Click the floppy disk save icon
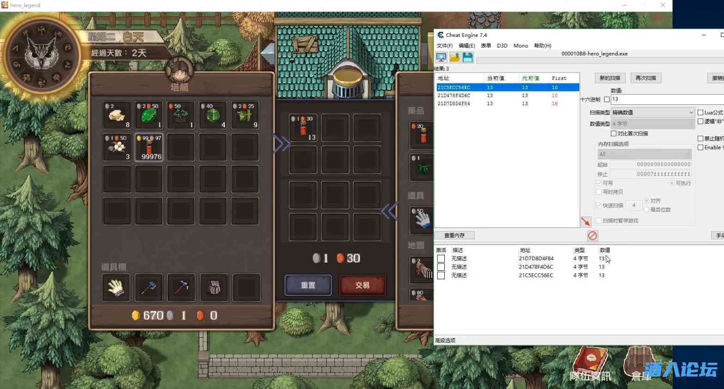The height and width of the screenshot is (389, 724). pyautogui.click(x=467, y=57)
